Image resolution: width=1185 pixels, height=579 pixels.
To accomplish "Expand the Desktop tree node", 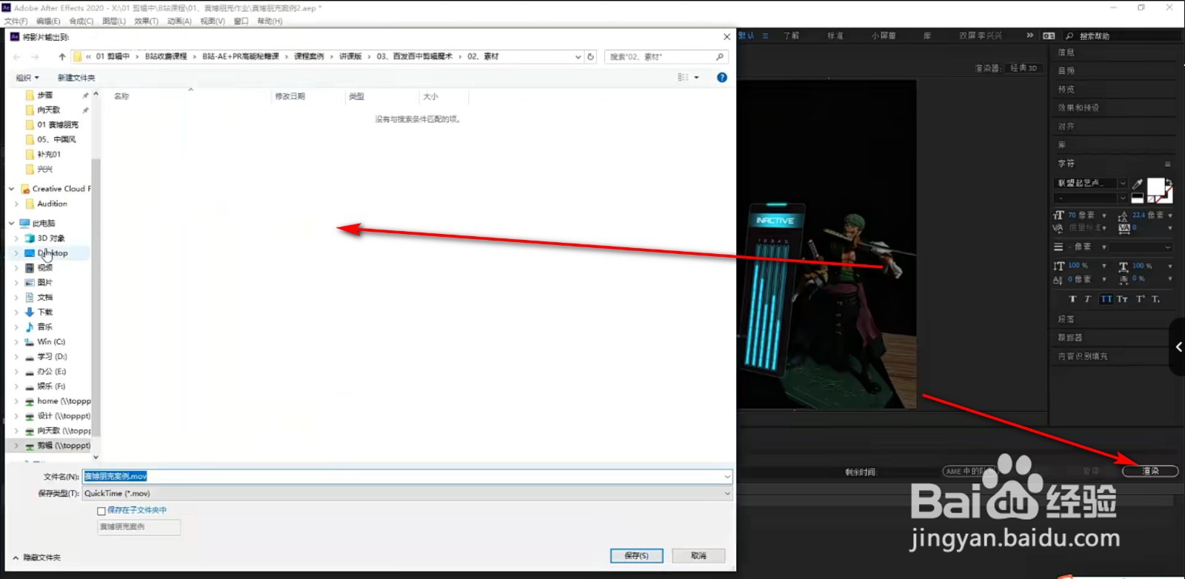I will coord(16,253).
